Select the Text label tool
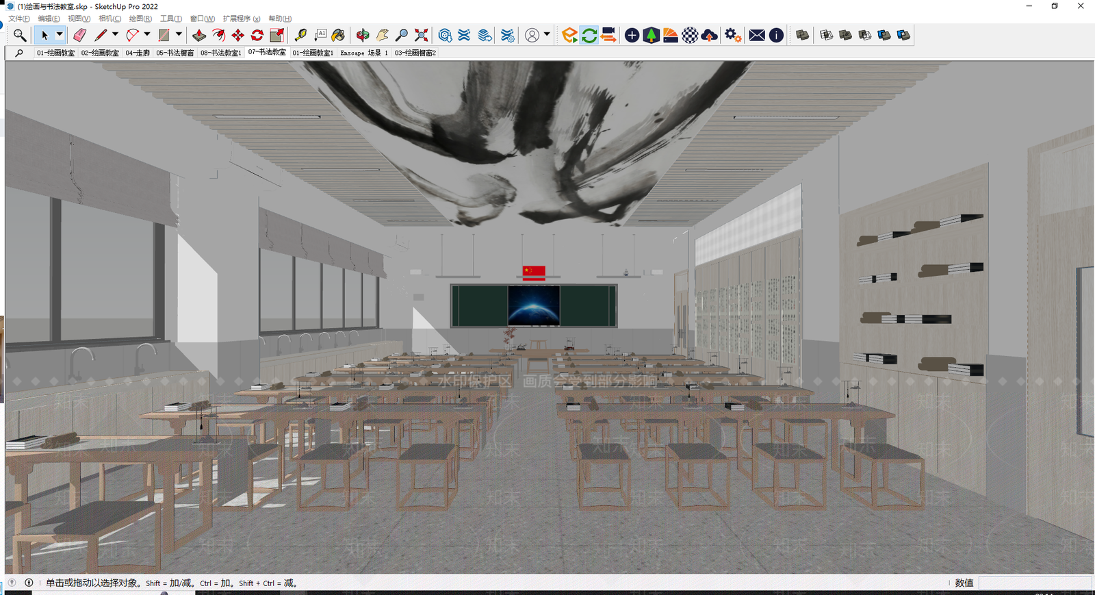The height and width of the screenshot is (595, 1095). click(320, 35)
